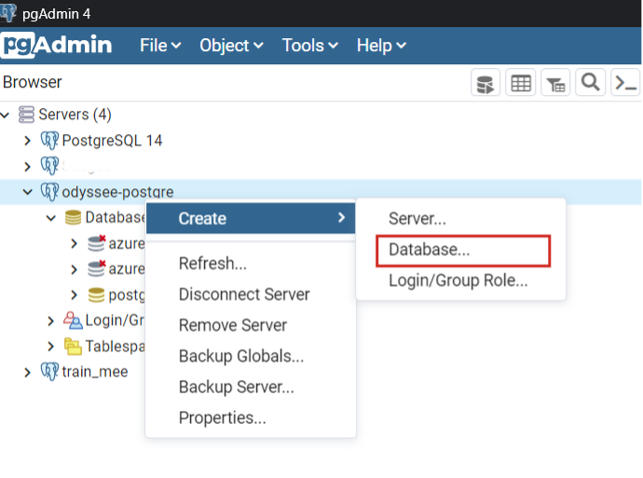Expand the PostgreSQL 14 server node
The image size is (643, 478).
tap(27, 141)
